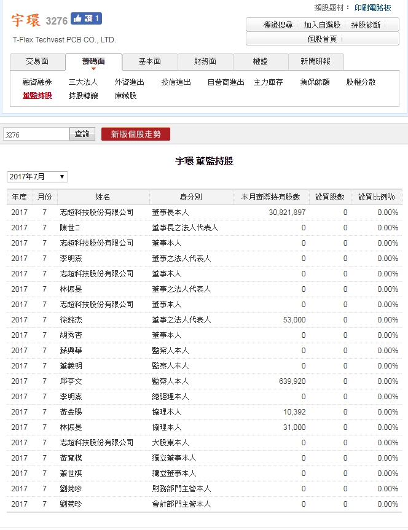Open 外資進出 link
Viewport: 408px width, 530px height.
coord(130,82)
